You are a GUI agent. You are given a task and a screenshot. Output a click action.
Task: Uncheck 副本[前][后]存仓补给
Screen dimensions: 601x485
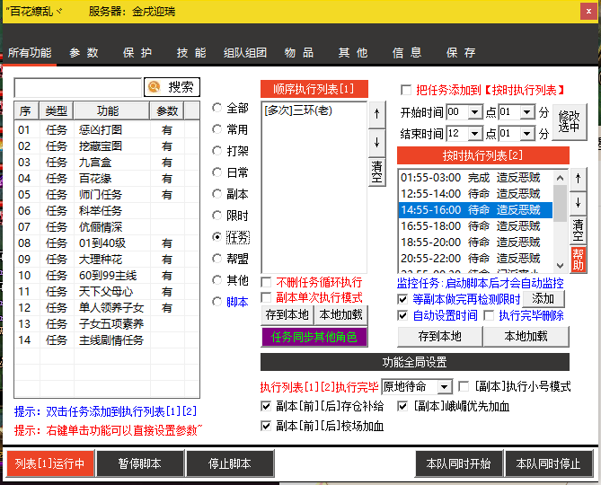[266, 406]
